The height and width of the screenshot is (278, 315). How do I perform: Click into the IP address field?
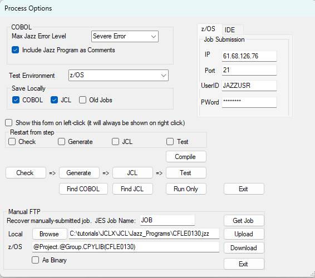249,56
